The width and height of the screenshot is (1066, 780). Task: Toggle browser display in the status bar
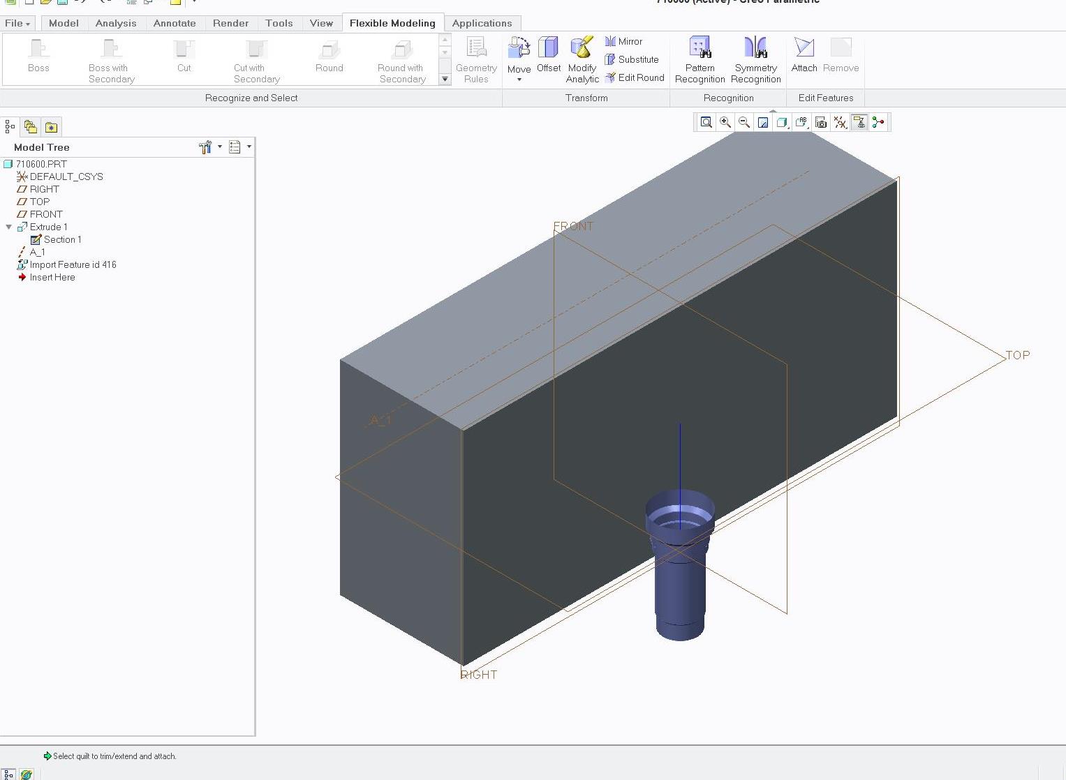click(x=26, y=774)
